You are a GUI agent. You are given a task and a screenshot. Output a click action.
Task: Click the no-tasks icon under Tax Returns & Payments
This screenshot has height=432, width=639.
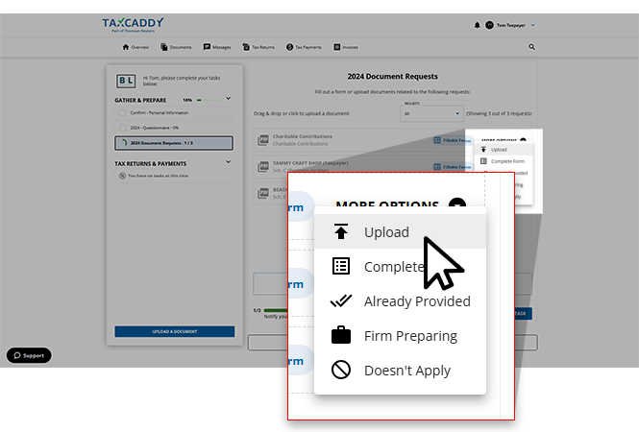122,176
